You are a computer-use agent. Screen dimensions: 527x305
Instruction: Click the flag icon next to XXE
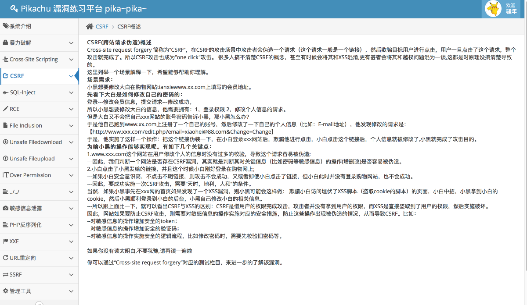(6, 241)
